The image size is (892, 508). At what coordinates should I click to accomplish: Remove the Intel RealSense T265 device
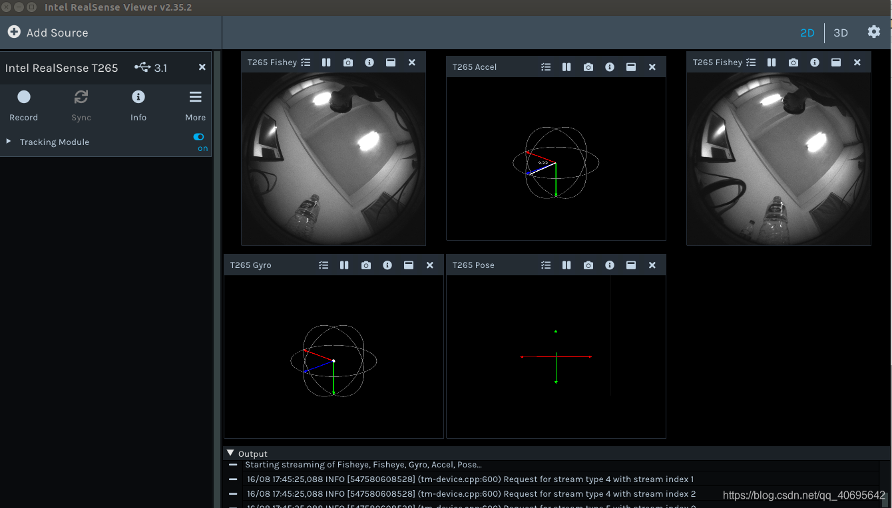(202, 67)
